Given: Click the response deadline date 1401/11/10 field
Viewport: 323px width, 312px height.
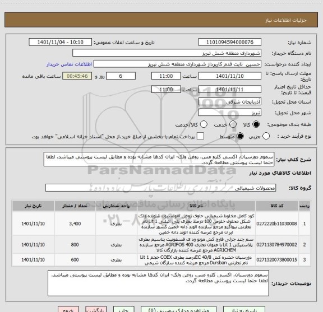Looking at the screenshot, I should 230,76.
